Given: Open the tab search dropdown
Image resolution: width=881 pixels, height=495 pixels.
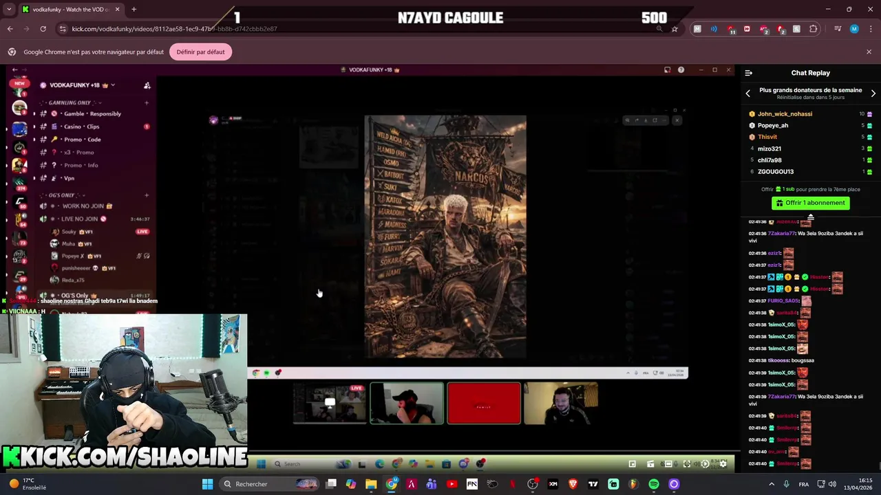Looking at the screenshot, I should click(8, 10).
